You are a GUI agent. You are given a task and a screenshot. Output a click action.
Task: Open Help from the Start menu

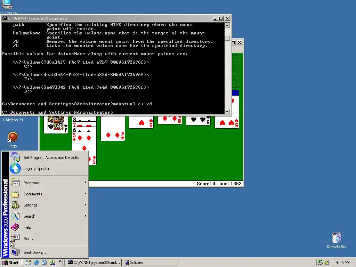tap(48, 227)
